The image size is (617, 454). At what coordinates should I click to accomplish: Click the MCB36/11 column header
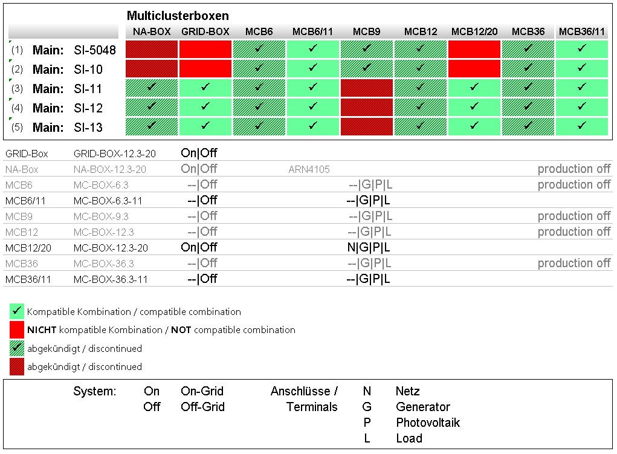(581, 31)
